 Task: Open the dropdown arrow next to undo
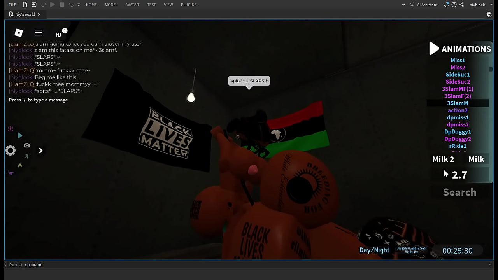tap(79, 5)
